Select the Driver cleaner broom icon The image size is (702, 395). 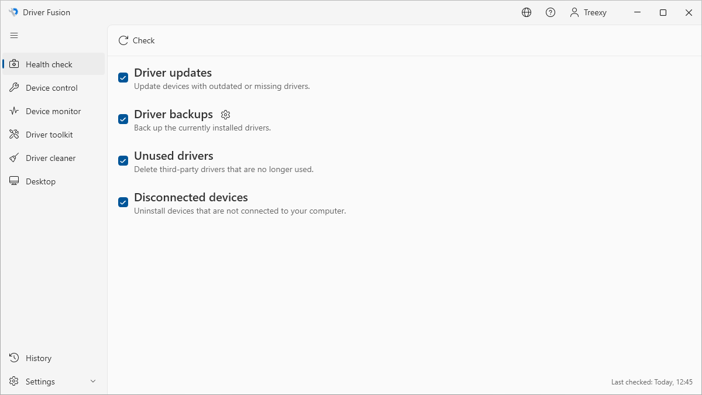pos(14,158)
